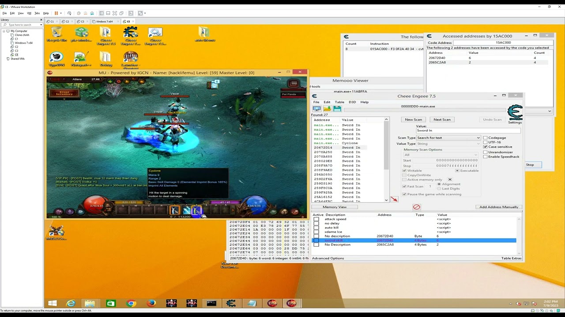Enable the Unrandomizer checkbox
565x317 pixels.
point(485,152)
